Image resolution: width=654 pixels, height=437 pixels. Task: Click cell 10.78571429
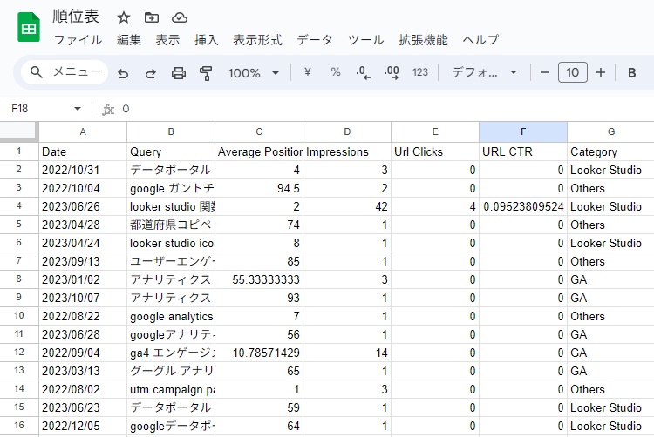click(x=259, y=353)
